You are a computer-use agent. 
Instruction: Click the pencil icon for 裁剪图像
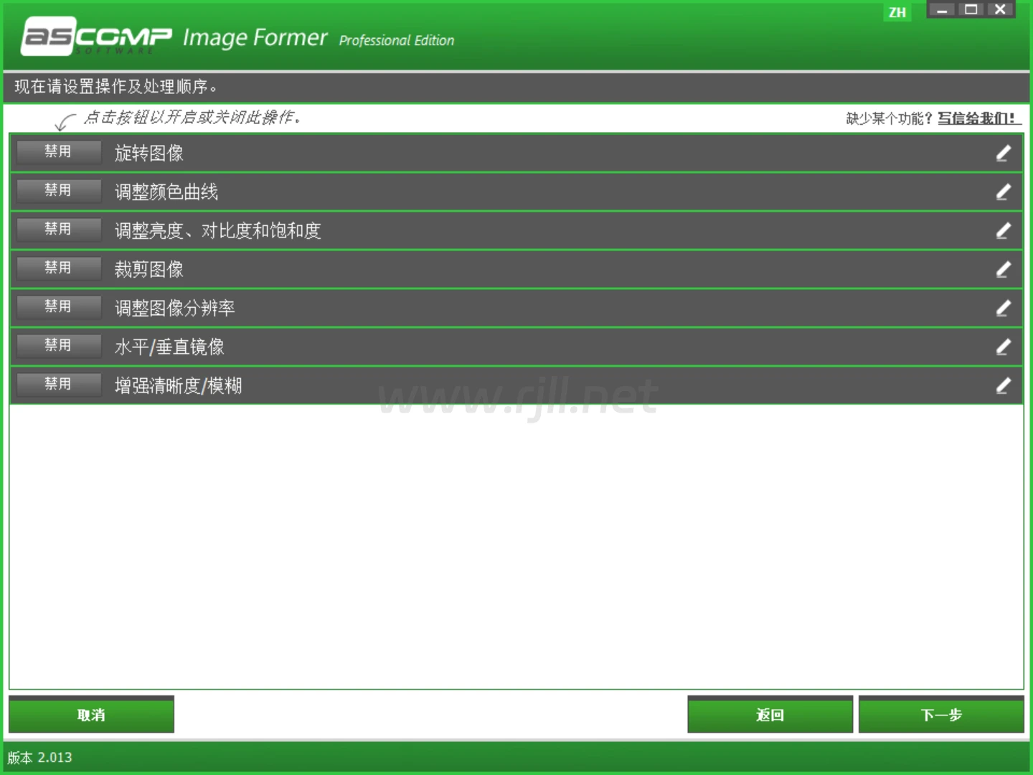point(1003,269)
